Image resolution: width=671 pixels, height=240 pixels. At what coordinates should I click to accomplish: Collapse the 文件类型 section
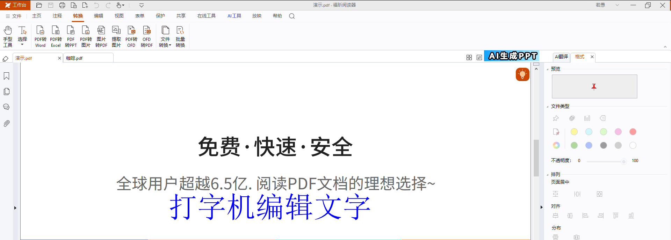click(548, 107)
